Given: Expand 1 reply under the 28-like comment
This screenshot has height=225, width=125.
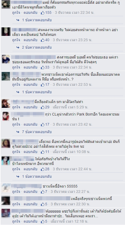Looking at the screenshot, I should 37,176.
